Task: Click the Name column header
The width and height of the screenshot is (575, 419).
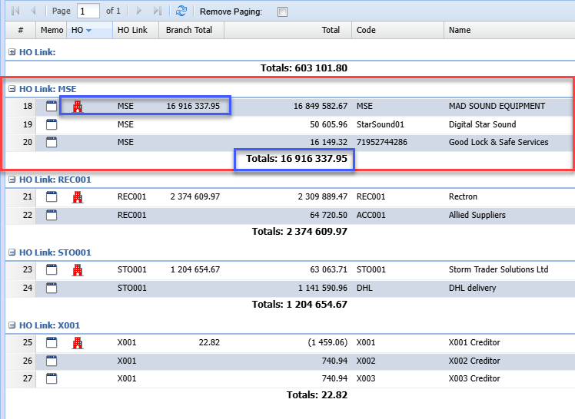Action: click(460, 30)
